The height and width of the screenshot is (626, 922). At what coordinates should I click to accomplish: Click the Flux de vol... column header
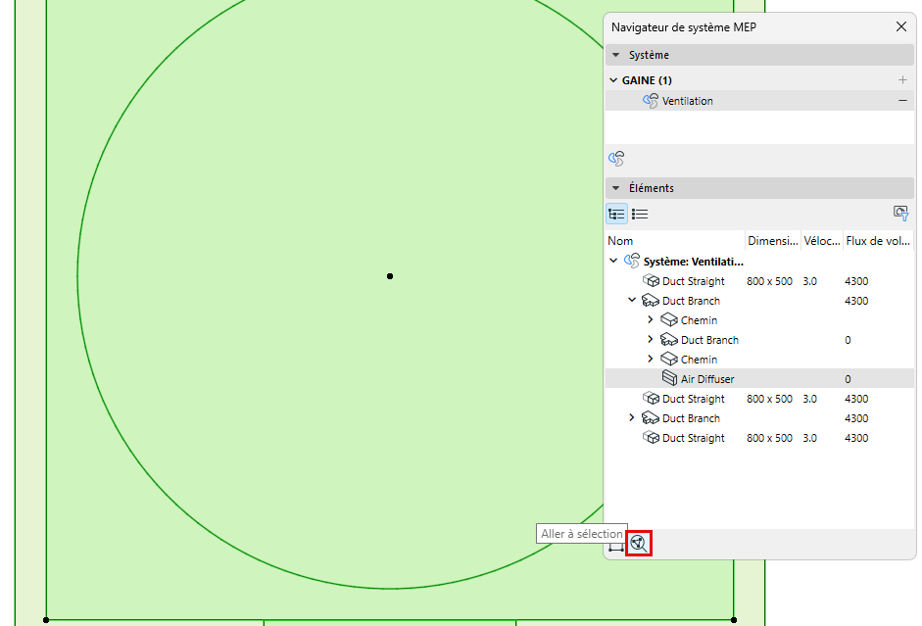[x=878, y=240]
